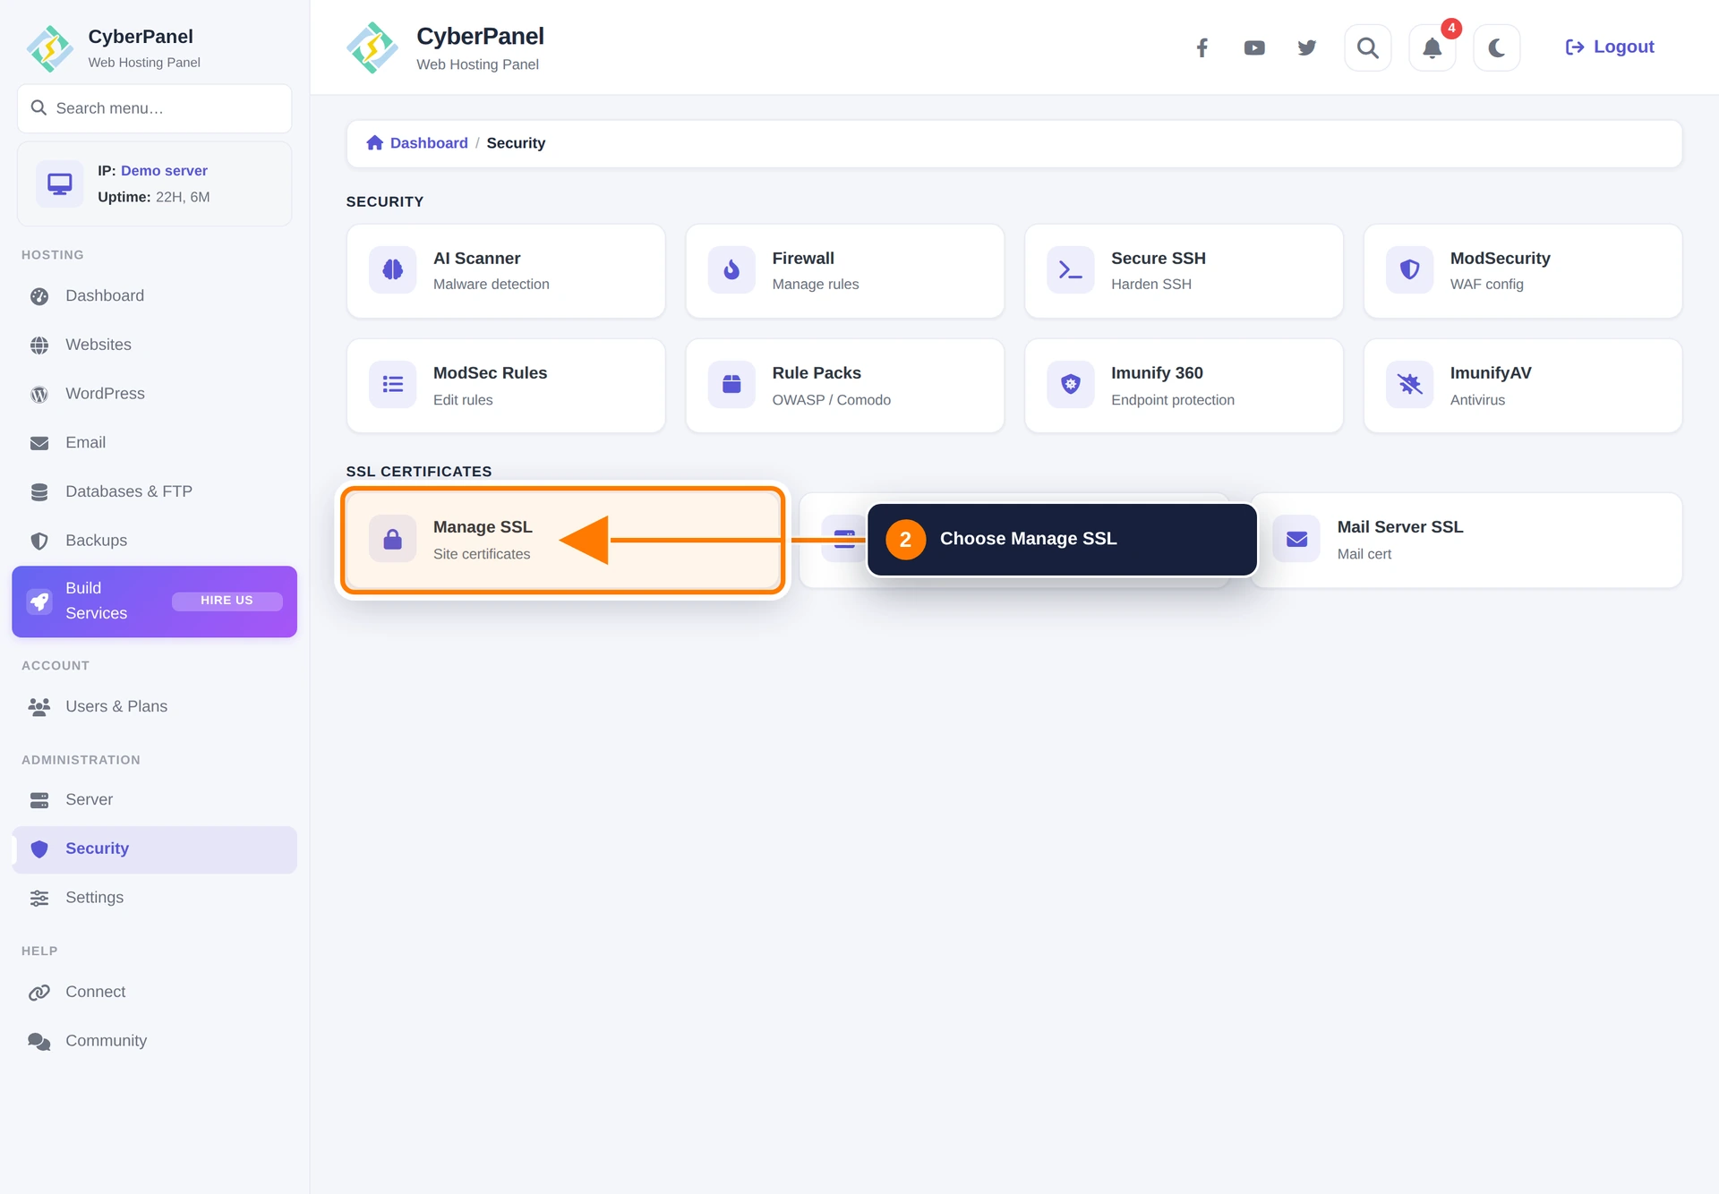Open Users & Plans in the sidebar
Screen dimensions: 1719x1194
pyautogui.click(x=155, y=707)
